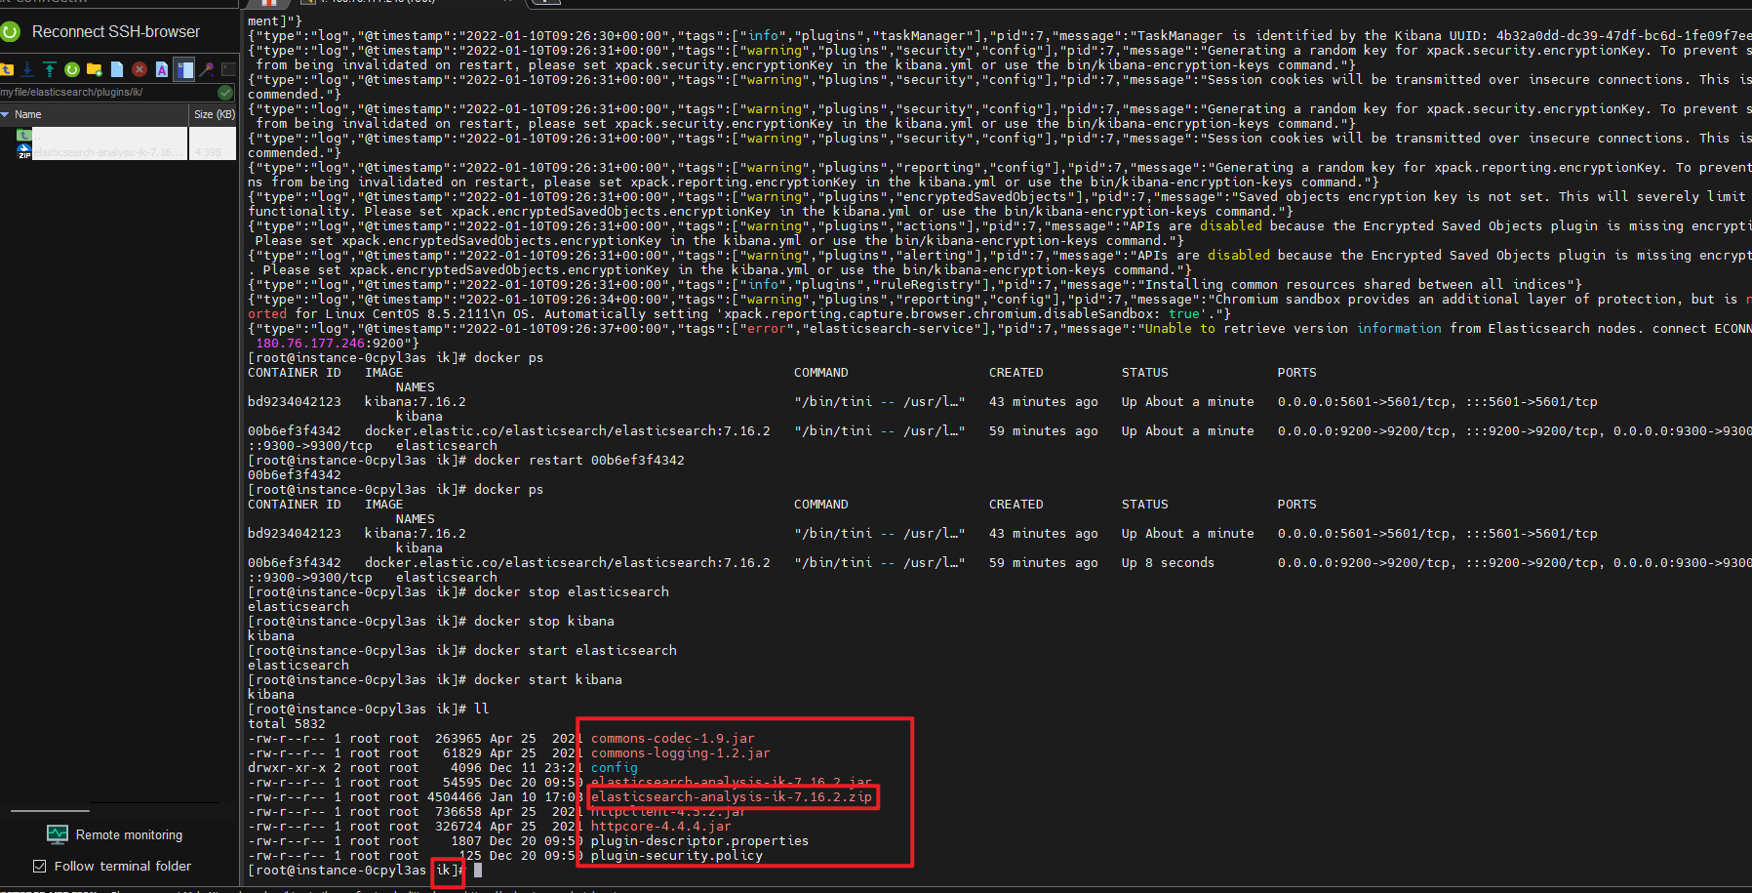
Task: Click the download selected files icon
Action: [27, 69]
